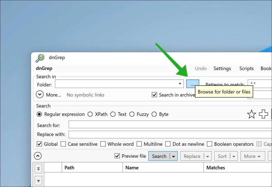Enable Whole word option

(x=103, y=144)
